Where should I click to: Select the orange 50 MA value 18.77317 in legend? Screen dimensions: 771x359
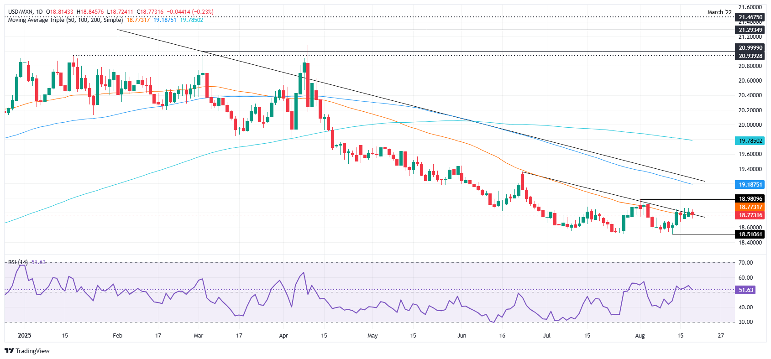[138, 20]
